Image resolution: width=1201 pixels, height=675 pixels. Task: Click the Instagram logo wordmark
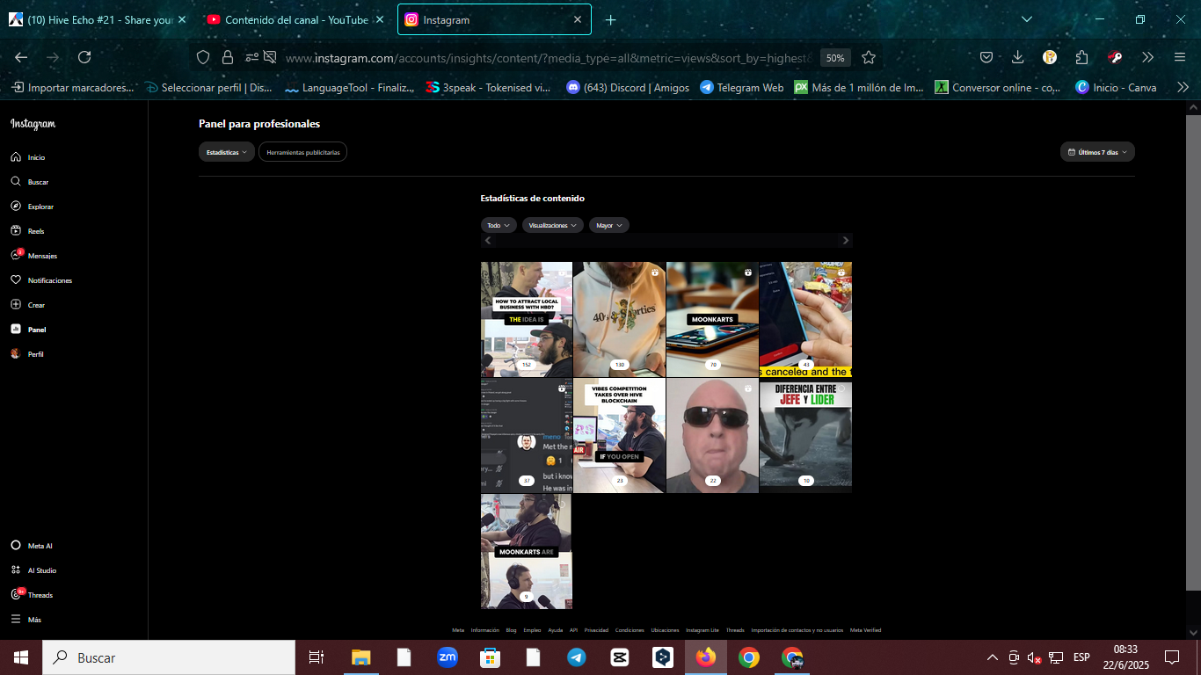(x=33, y=124)
